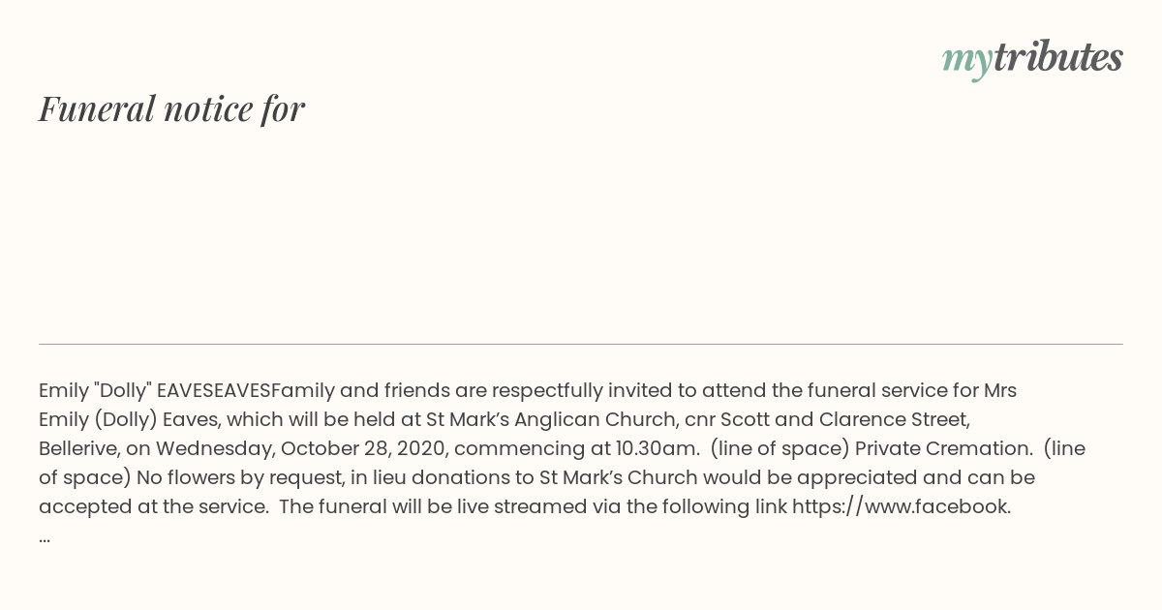
Task: Click the horizontal divider line
Action: 581,344
